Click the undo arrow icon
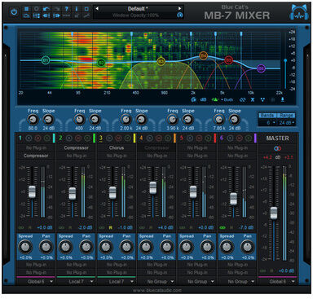313x299 pixels. point(46,9)
